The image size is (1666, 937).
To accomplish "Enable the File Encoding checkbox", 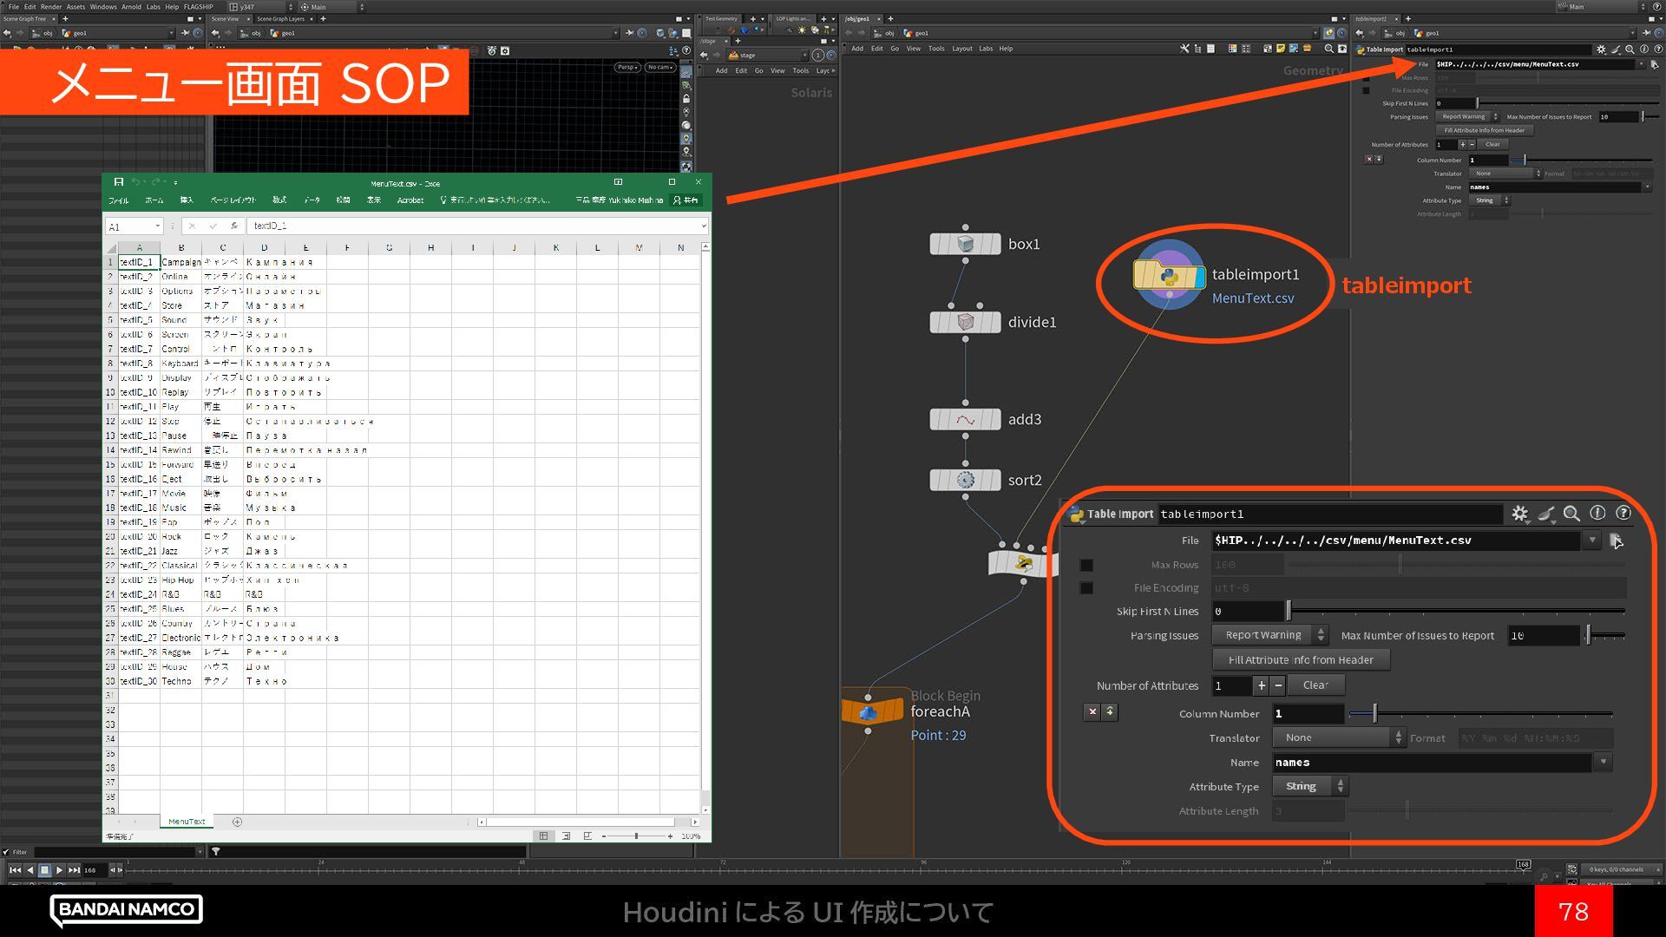I will tap(1086, 588).
